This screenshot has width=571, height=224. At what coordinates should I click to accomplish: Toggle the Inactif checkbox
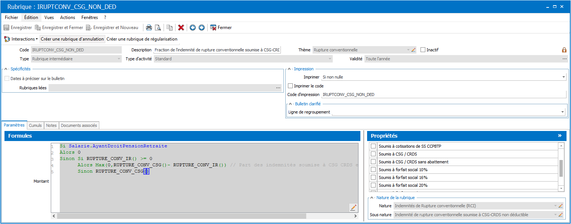point(423,50)
